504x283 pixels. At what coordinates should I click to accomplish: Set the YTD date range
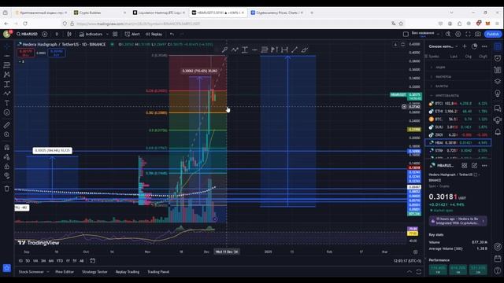pyautogui.click(x=60, y=261)
